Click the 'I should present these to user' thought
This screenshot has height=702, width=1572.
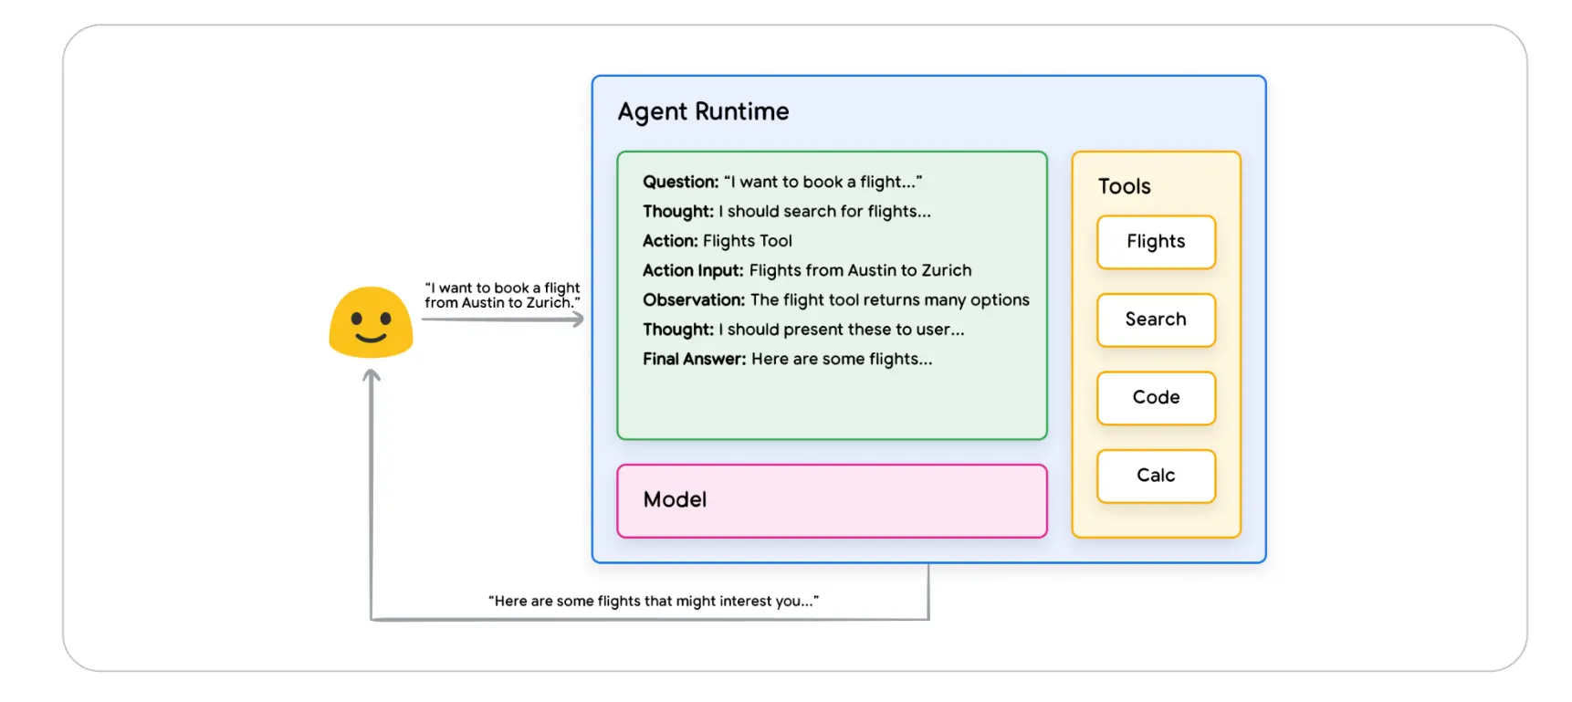pyautogui.click(x=802, y=330)
